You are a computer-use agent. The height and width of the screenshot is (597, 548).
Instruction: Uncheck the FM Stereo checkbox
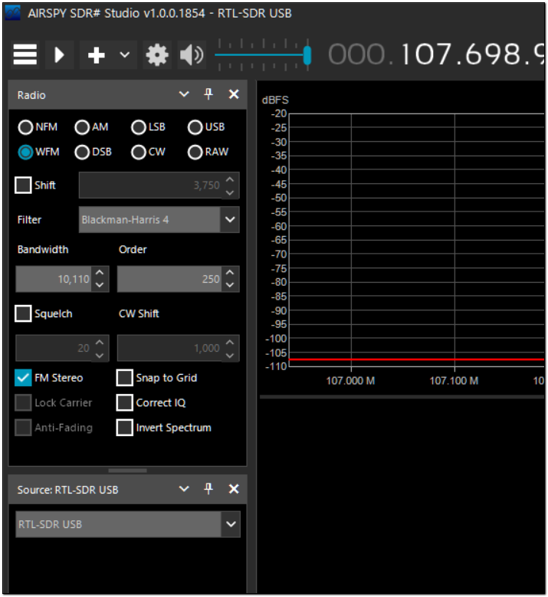coord(23,378)
